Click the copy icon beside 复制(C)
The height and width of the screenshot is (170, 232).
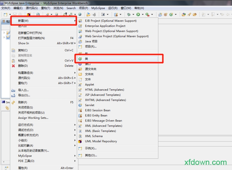13,50
